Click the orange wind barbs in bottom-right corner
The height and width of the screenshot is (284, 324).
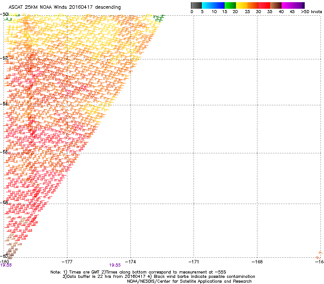click(x=319, y=255)
